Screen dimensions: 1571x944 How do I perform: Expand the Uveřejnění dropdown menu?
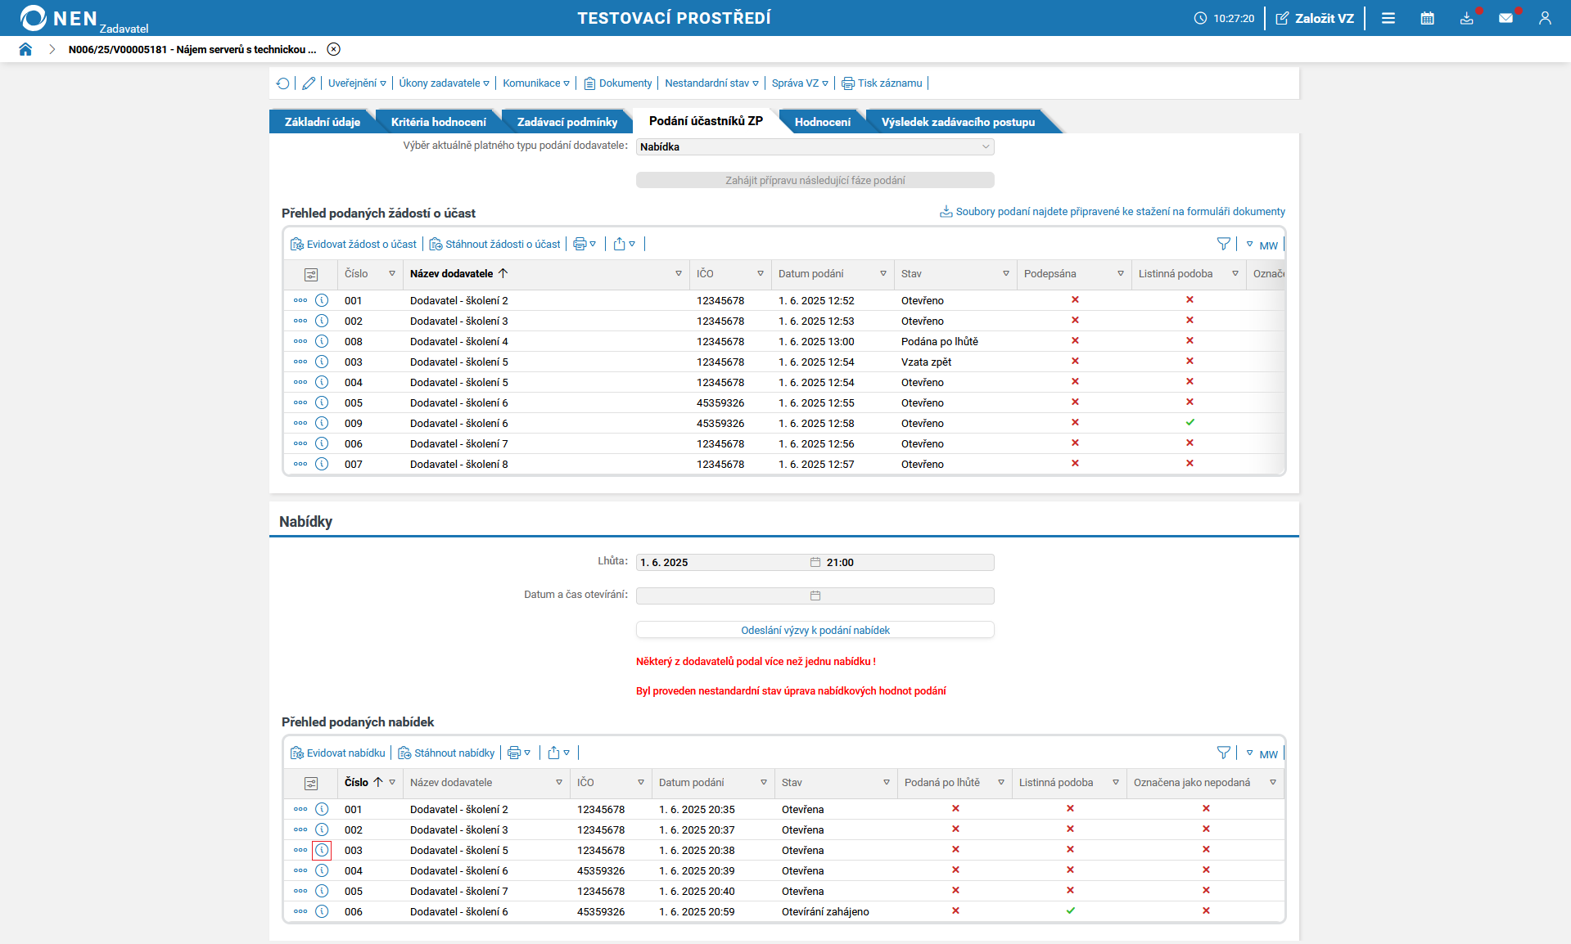(357, 83)
